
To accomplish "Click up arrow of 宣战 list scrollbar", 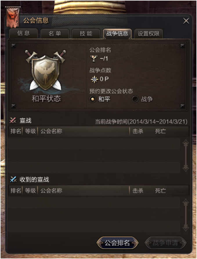I will pyautogui.click(x=186, y=143).
